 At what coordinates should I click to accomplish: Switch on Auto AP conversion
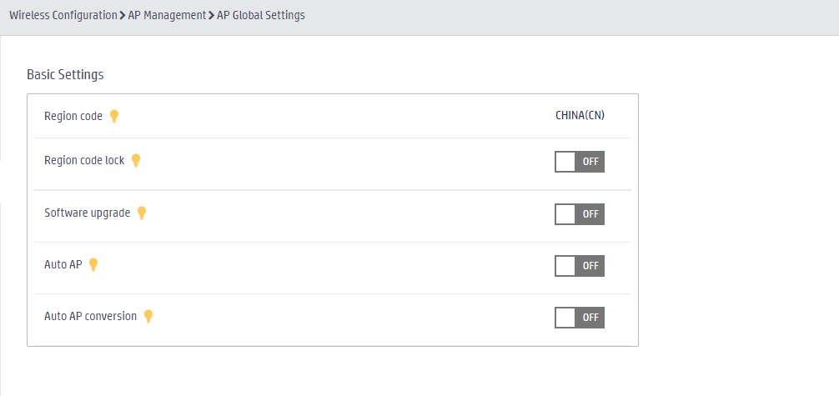pos(580,318)
